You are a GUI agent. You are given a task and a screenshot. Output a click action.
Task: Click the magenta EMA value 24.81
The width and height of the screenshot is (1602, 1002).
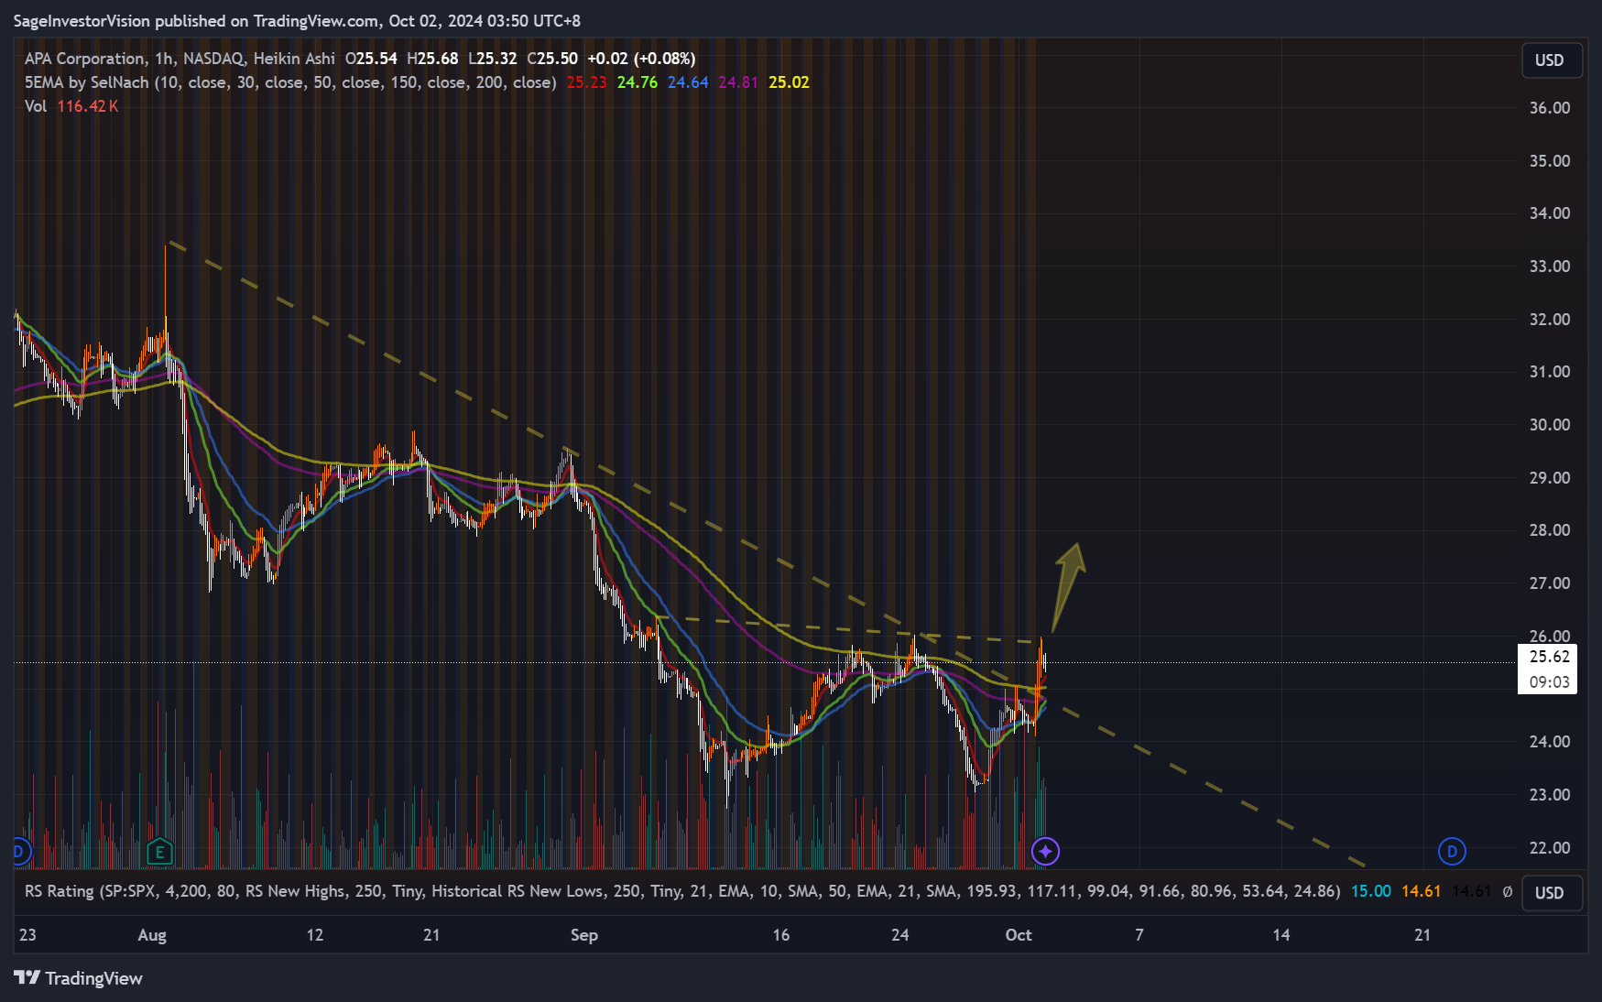738,82
